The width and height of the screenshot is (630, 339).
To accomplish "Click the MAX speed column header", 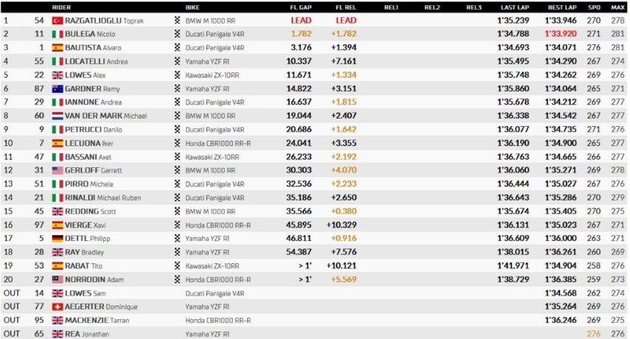I will coord(617,7).
